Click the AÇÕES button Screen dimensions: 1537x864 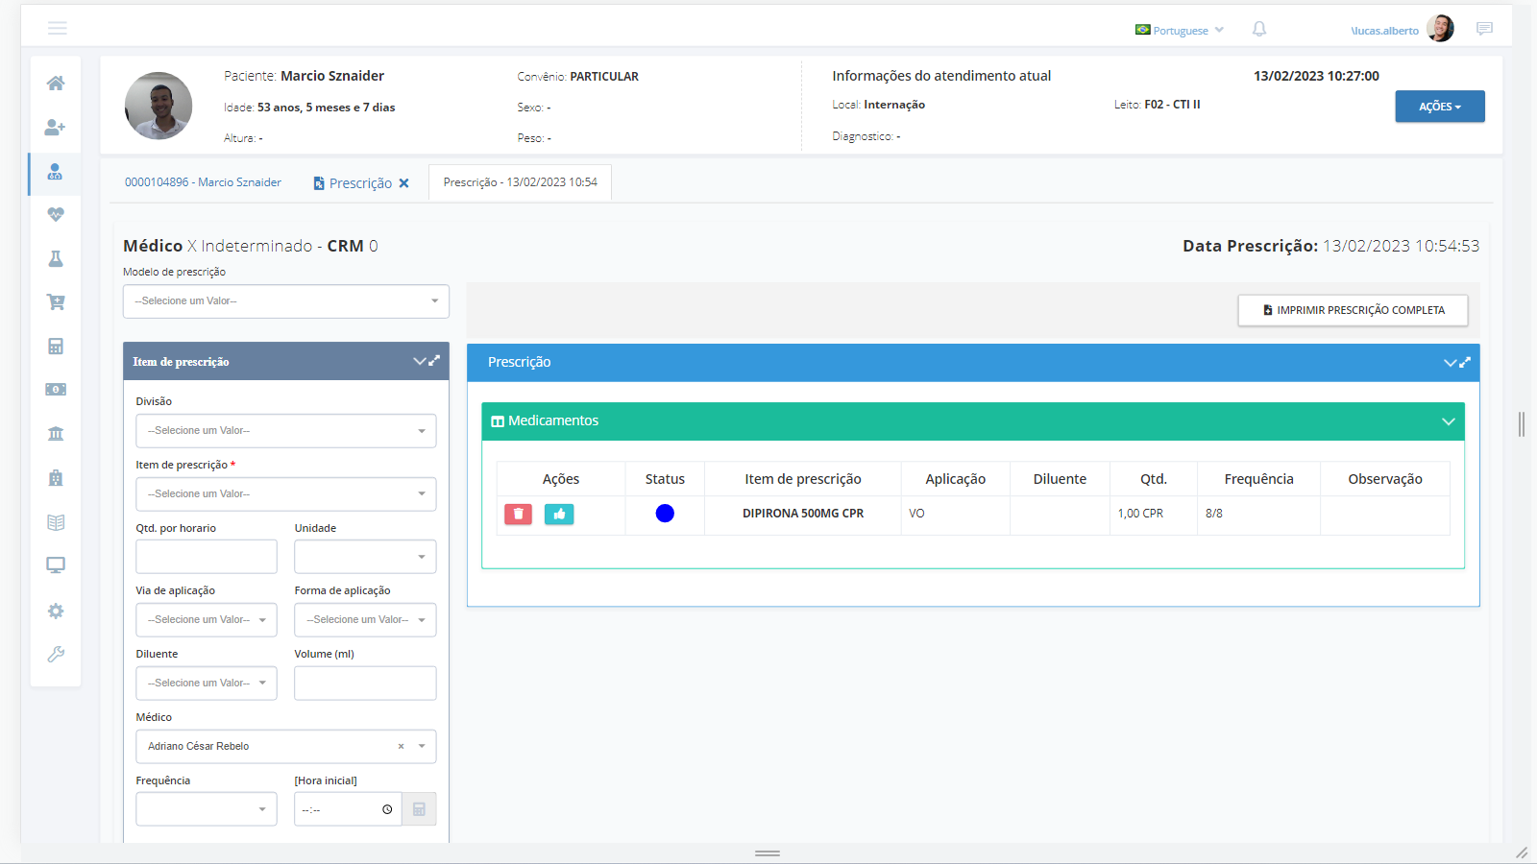click(1439, 107)
